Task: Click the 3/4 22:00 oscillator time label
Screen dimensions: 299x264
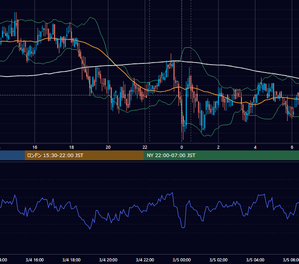Action: pos(145,260)
